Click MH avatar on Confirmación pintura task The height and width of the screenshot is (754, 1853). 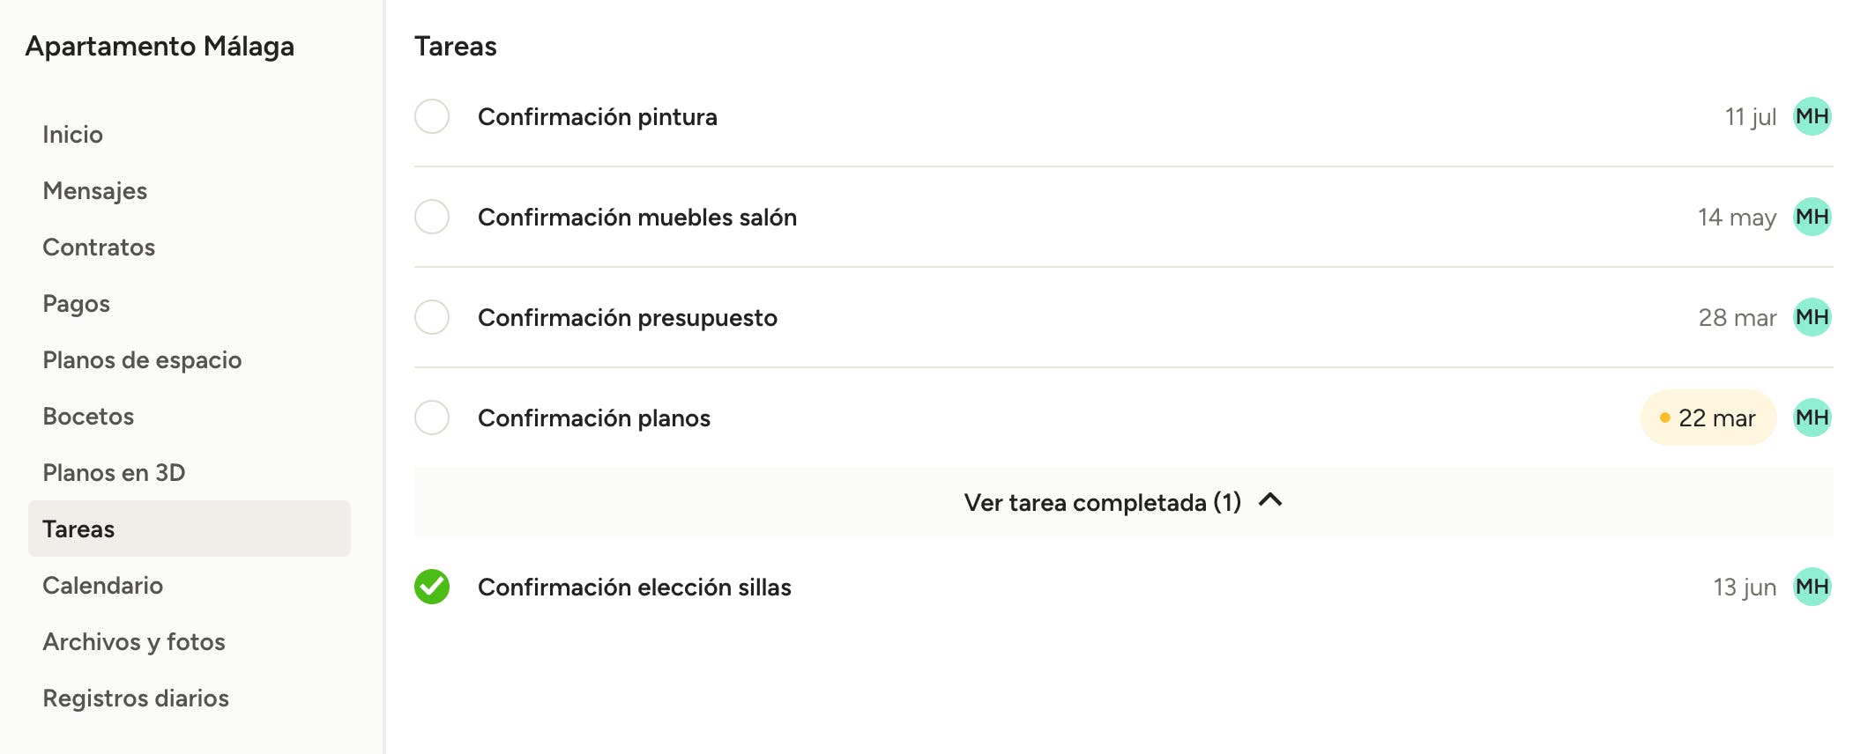click(1812, 116)
